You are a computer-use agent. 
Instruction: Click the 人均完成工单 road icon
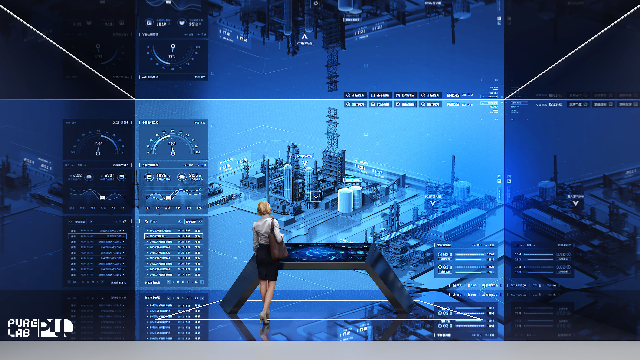(x=182, y=177)
